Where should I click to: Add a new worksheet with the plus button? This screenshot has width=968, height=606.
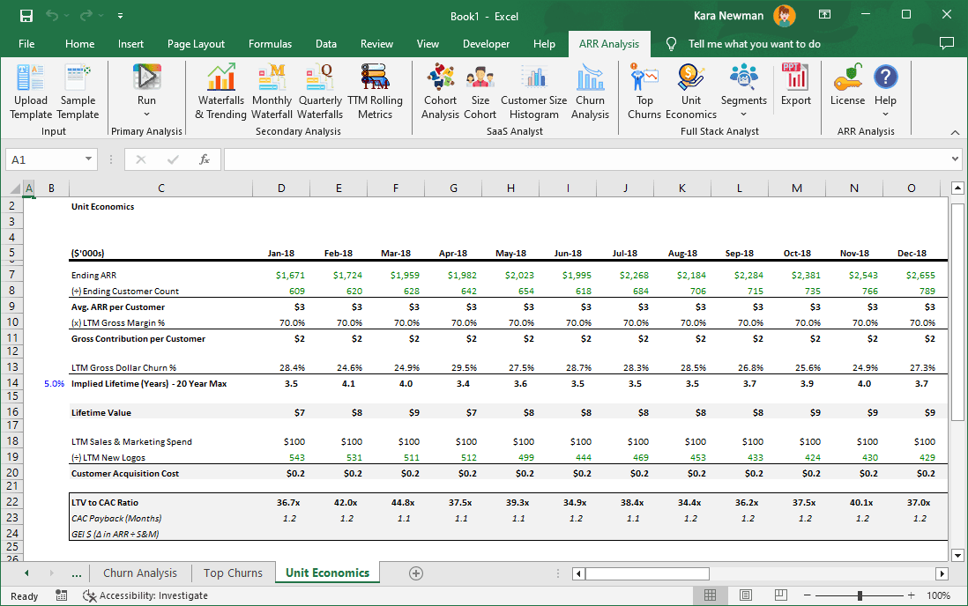click(x=415, y=573)
